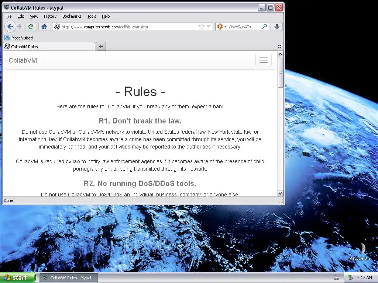Open the URL history dropdown arrow
This screenshot has height=283, width=378.
pos(209,27)
